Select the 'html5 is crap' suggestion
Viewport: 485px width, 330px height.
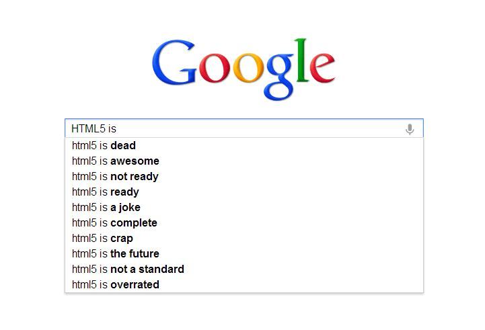[103, 238]
